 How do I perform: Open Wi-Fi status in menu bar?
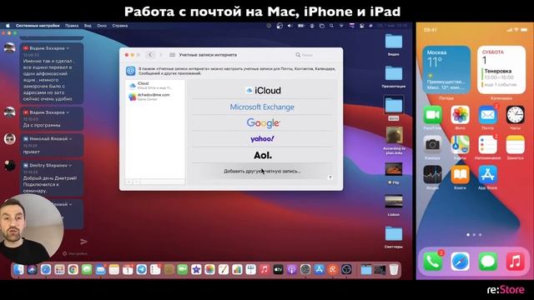[341, 26]
